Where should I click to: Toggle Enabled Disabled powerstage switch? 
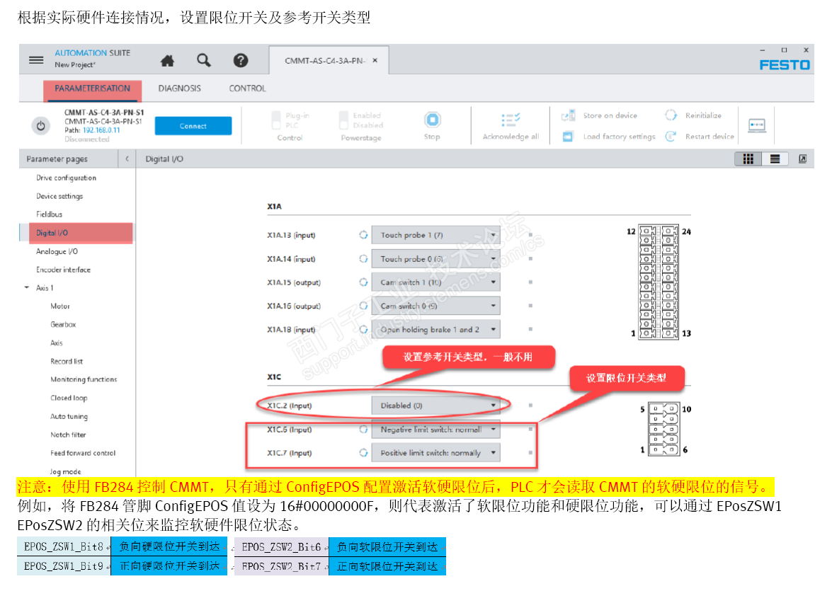click(344, 120)
